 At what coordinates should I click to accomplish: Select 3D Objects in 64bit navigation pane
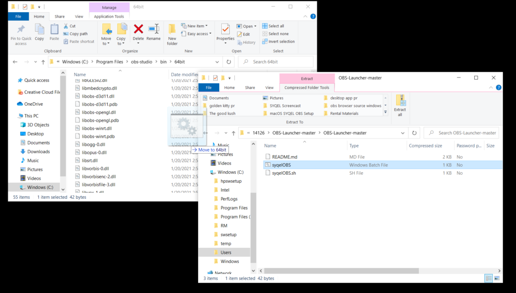point(35,125)
